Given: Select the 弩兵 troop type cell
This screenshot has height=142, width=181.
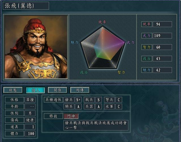Looking at the screenshot, I should pyautogui.click(x=109, y=100).
